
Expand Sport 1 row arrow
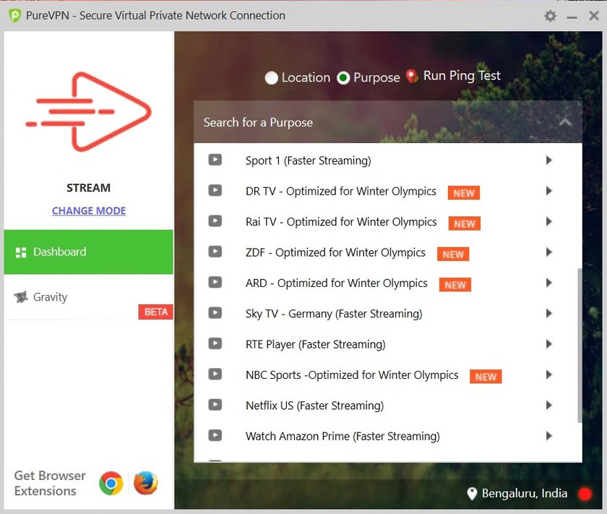(548, 160)
